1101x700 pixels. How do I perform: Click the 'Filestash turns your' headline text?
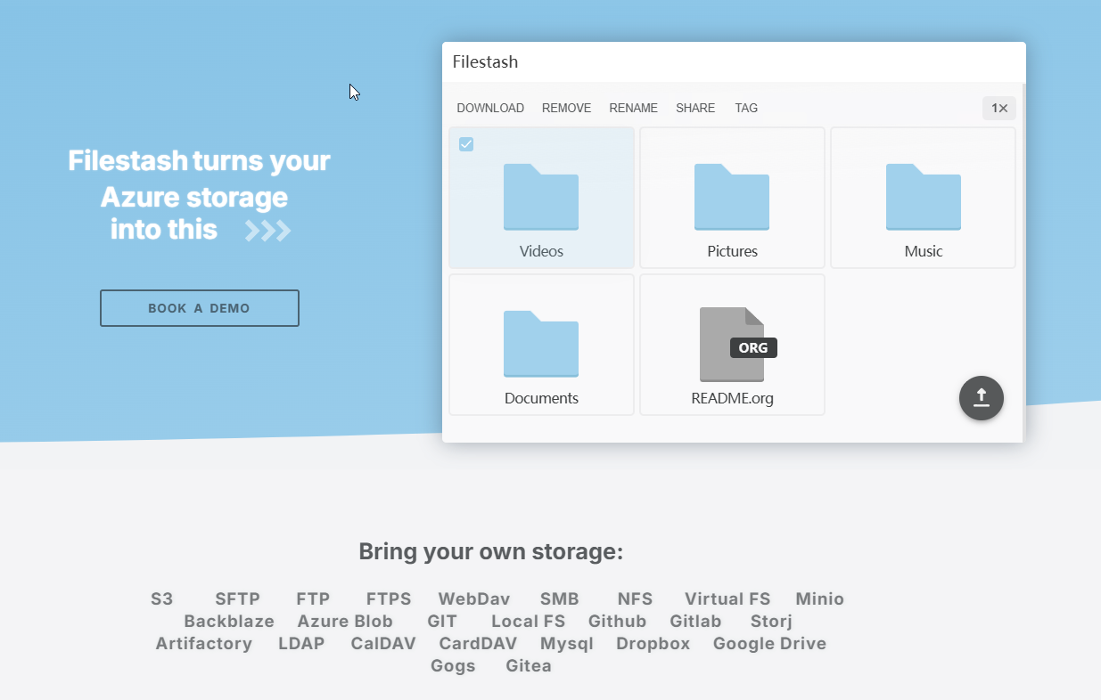(199, 161)
